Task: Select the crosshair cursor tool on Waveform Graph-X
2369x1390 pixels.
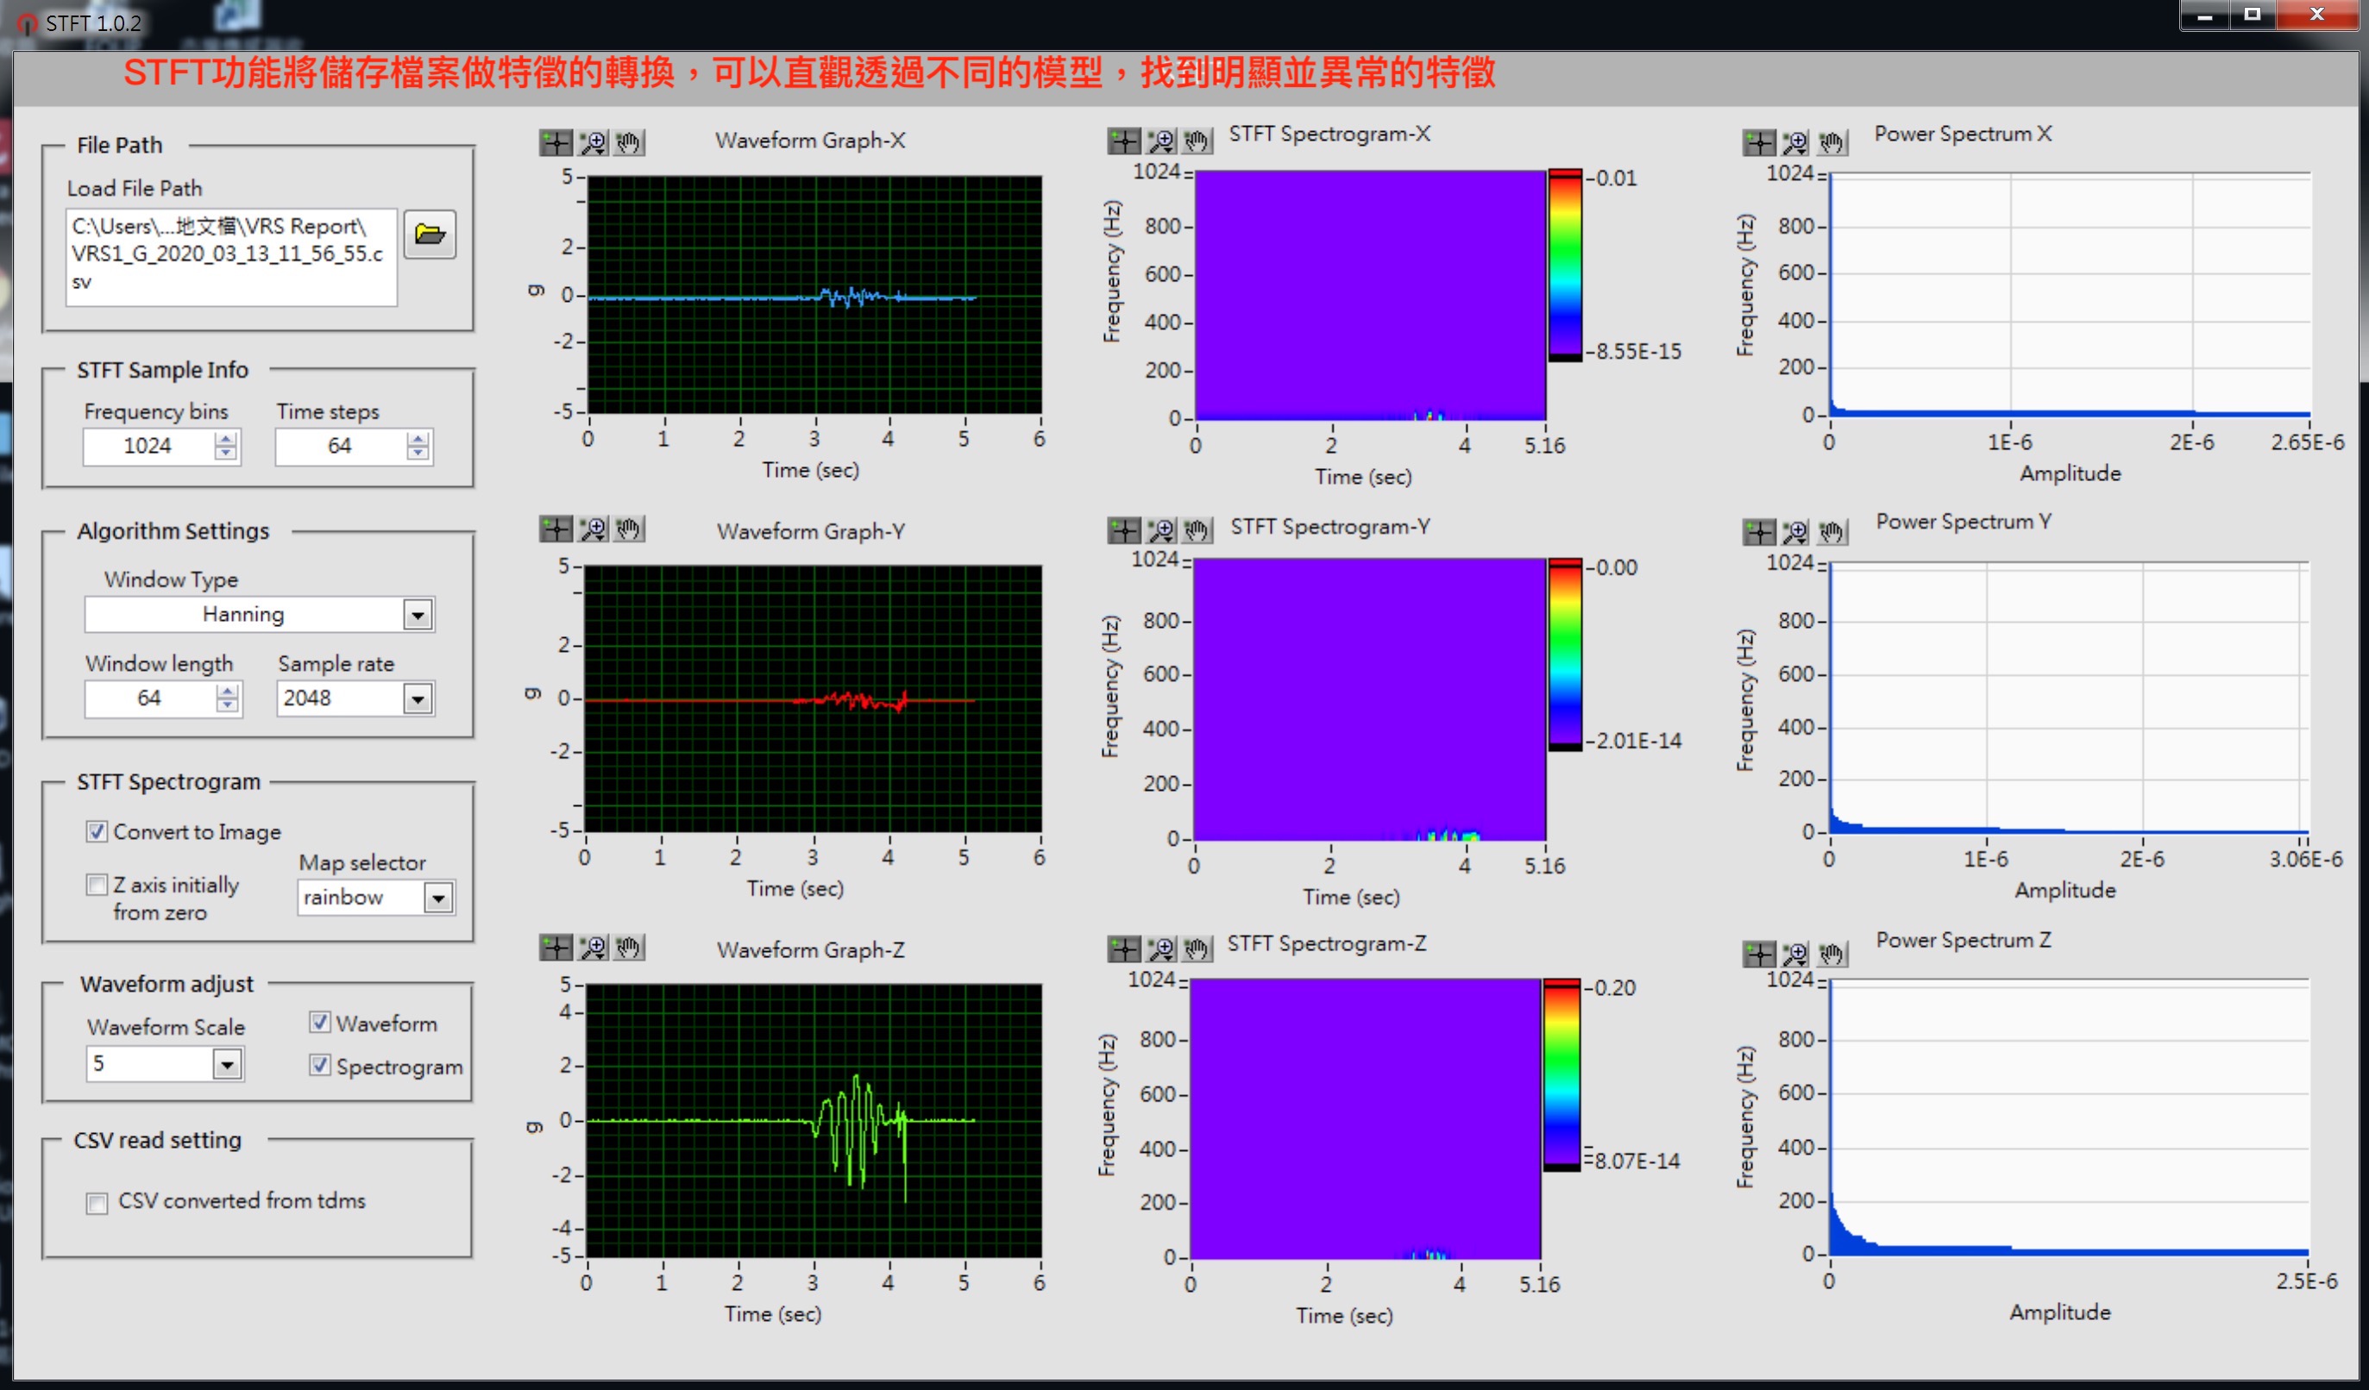Action: pos(556,143)
